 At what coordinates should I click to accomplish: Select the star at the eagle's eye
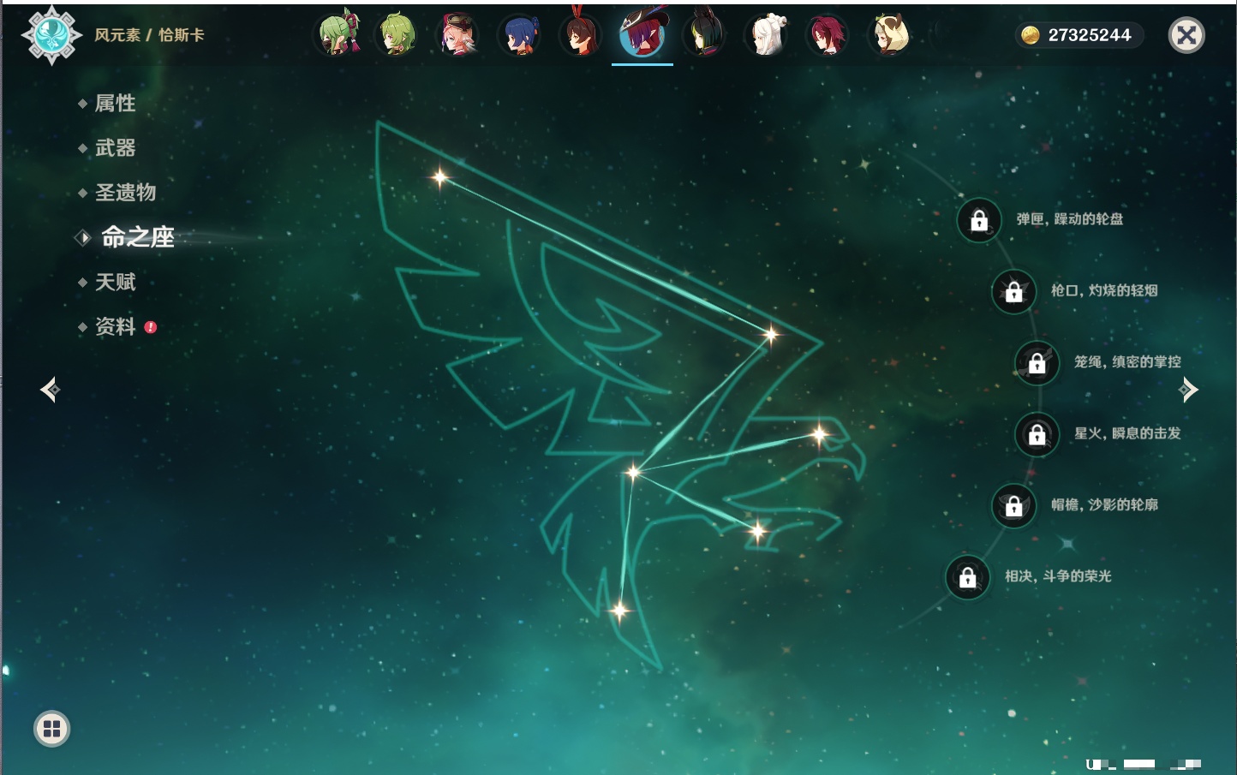(820, 434)
